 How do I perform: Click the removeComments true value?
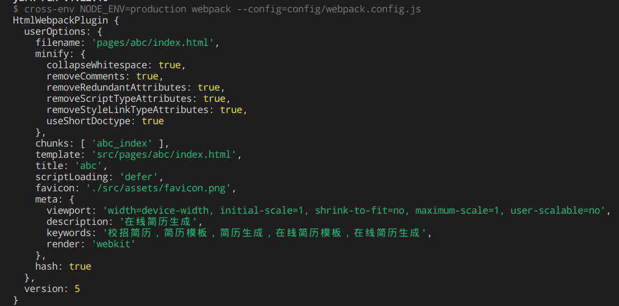pyautogui.click(x=147, y=76)
